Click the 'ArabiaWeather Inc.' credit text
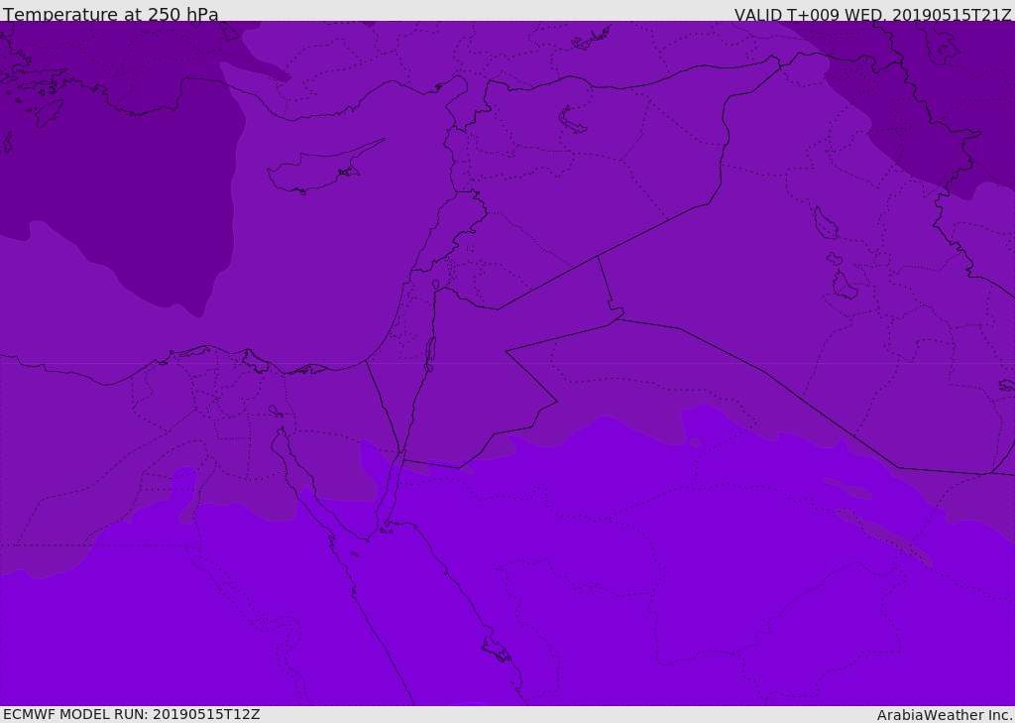 [945, 715]
